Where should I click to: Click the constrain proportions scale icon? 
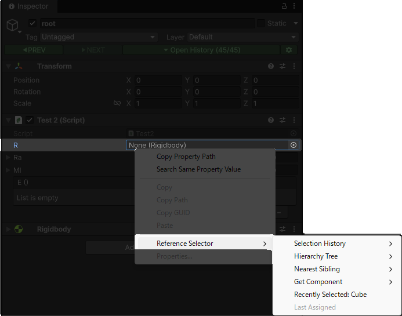tap(117, 103)
